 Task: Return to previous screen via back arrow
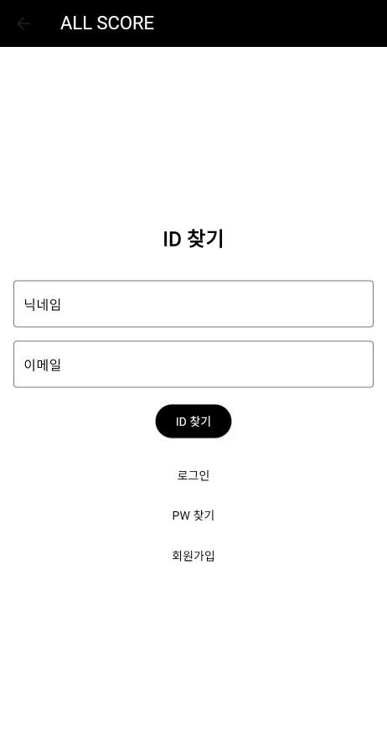tap(23, 23)
